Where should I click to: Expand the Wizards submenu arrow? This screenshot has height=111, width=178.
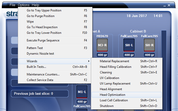click(89, 61)
